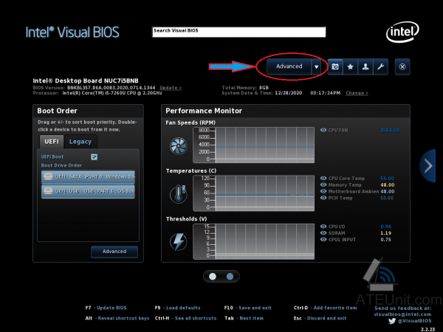443x332 pixels.
Task: Exit BIOS with the circled X icon
Action: 402,66
